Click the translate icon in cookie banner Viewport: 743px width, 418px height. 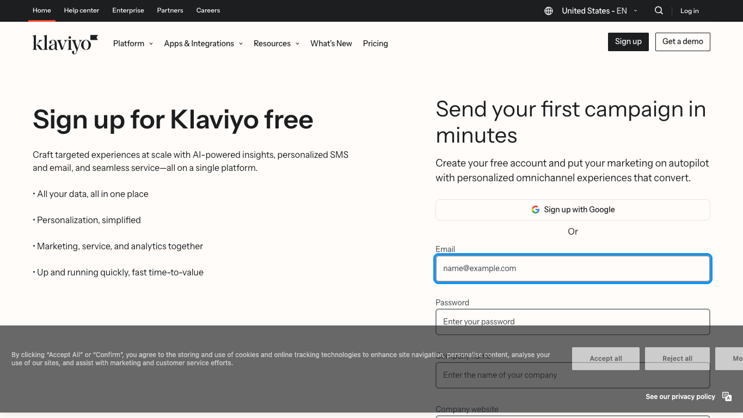coord(727,396)
